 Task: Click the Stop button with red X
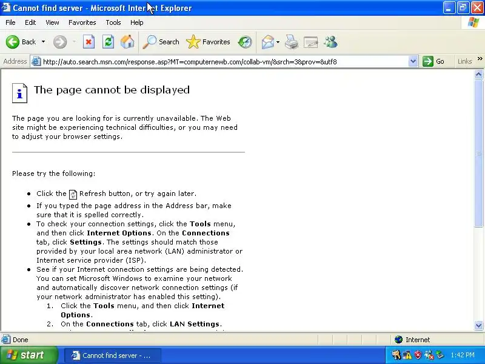[x=89, y=42]
